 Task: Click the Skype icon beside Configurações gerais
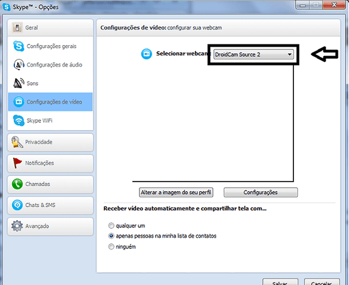click(19, 46)
